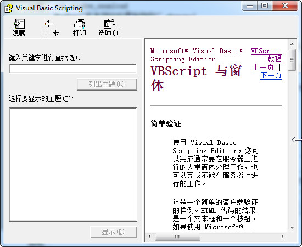Click the vertical scrollbar thumb
Viewport: 302px width, 247px height.
click(292, 60)
